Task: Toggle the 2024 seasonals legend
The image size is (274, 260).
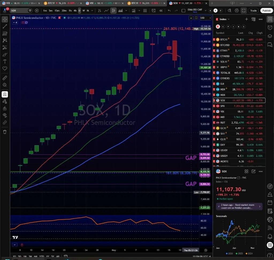Action: pyautogui.click(x=249, y=254)
